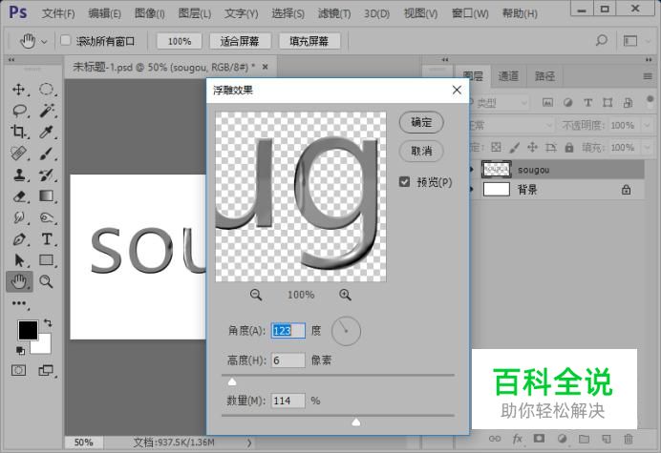
Task: Open the Layer menu
Action: (x=194, y=13)
